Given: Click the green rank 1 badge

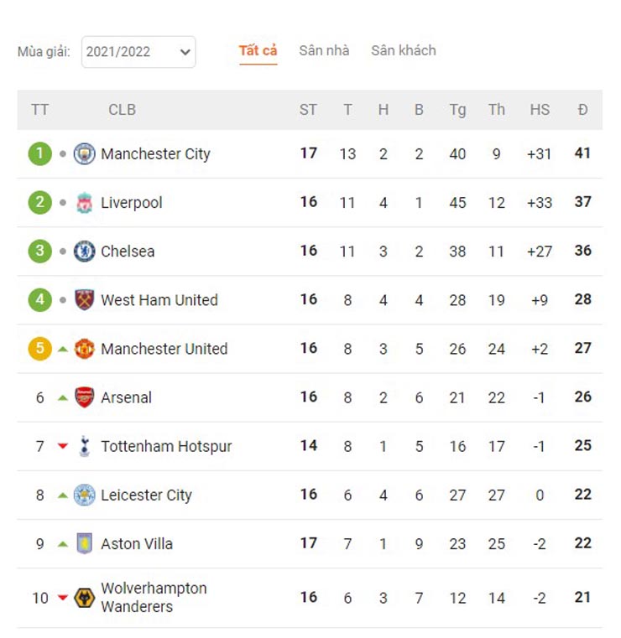Looking at the screenshot, I should [x=39, y=153].
